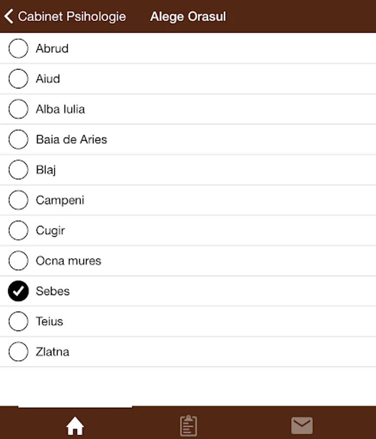This screenshot has height=439, width=376.
Task: Select the Abrud radio button
Action: coord(19,48)
